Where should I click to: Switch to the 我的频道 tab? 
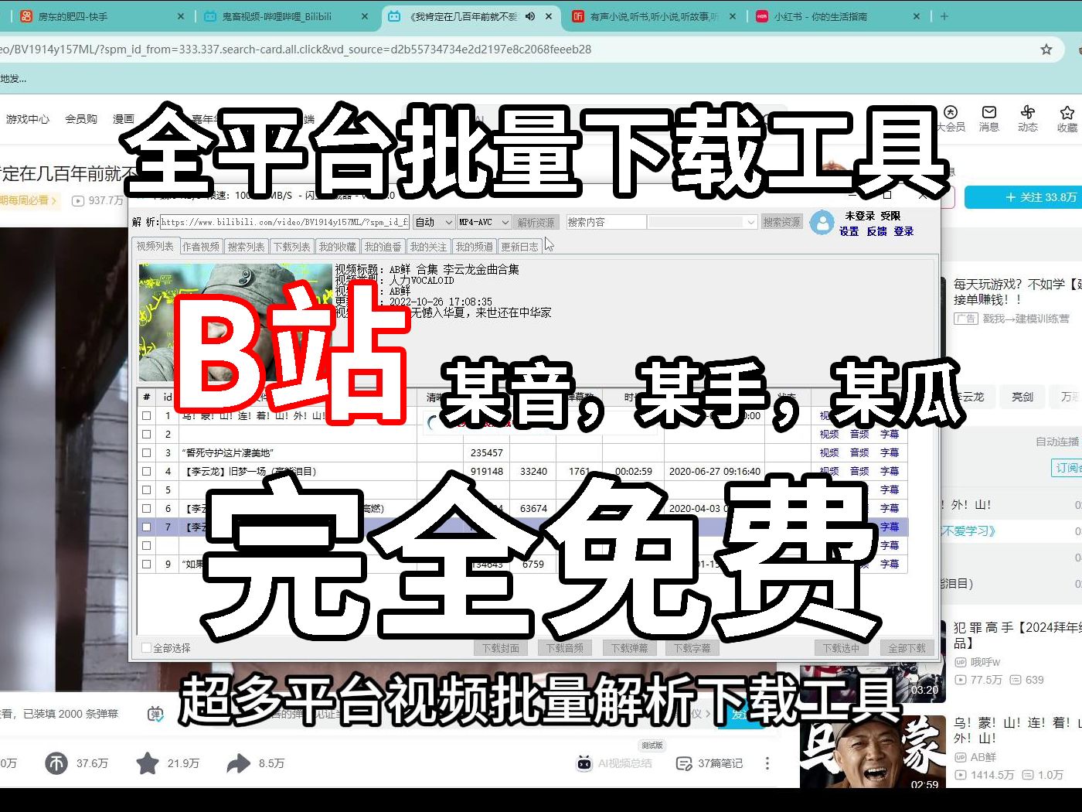pos(475,247)
